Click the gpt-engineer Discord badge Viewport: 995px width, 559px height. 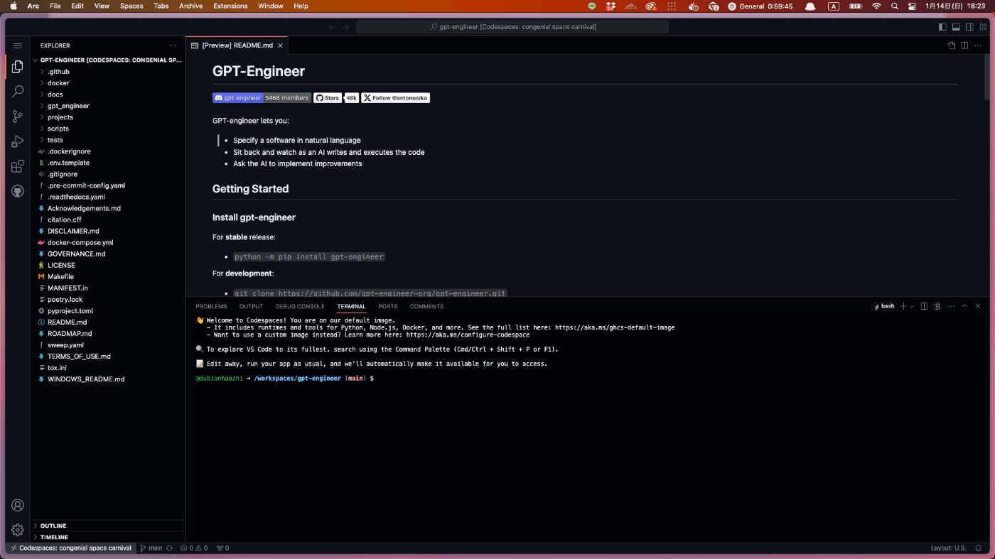point(262,98)
